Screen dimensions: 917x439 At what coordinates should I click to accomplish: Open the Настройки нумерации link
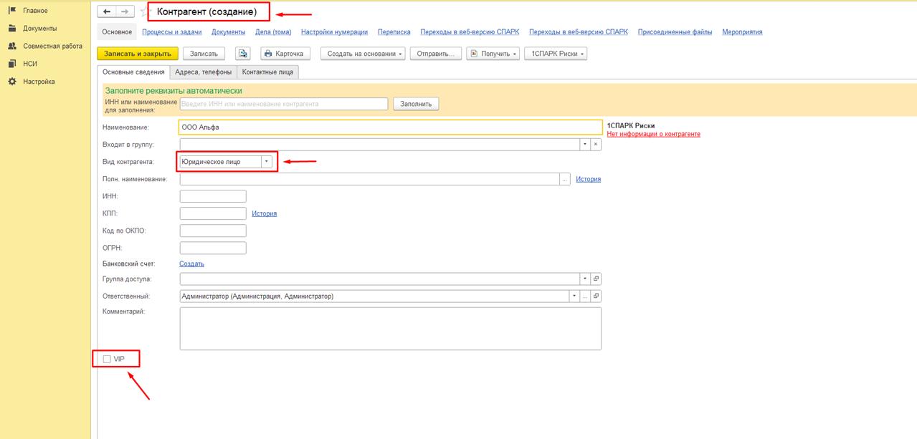(335, 32)
